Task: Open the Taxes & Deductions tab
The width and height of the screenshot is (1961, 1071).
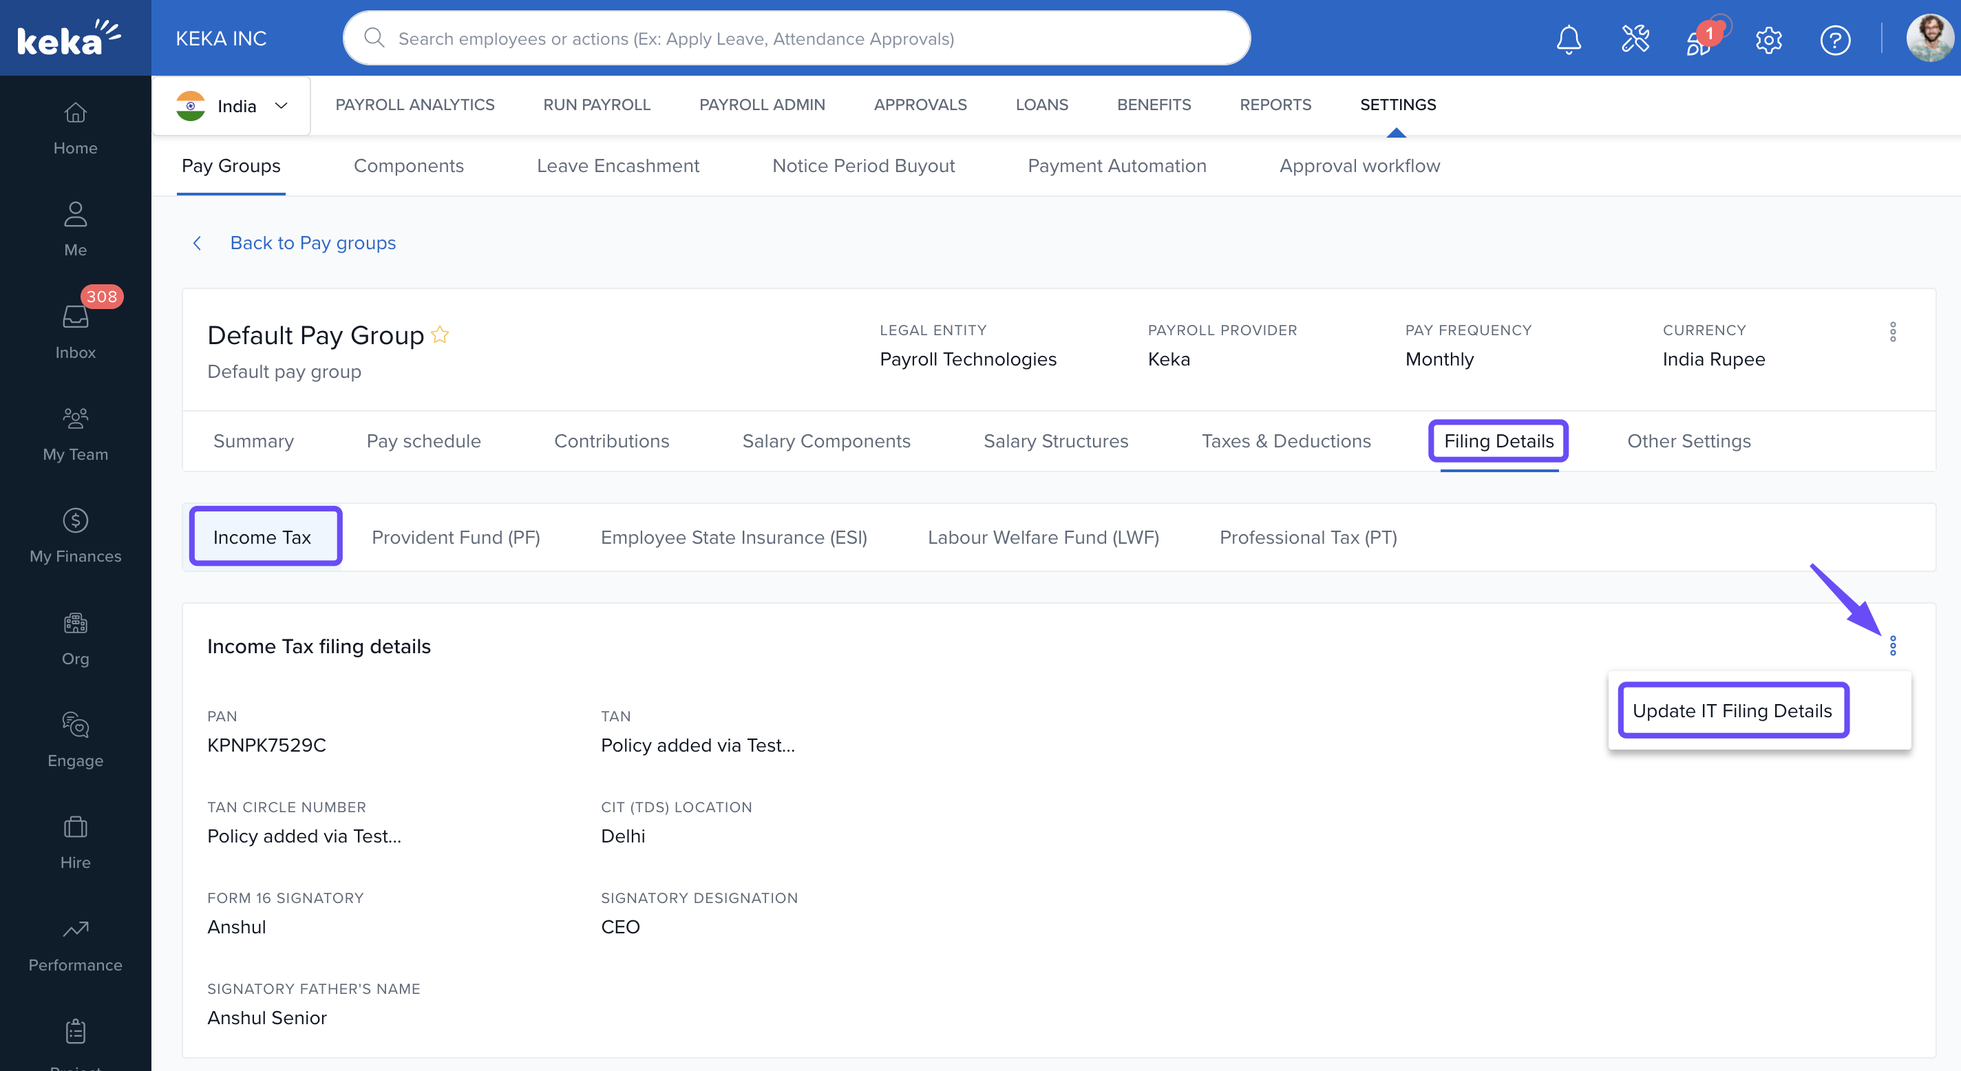Action: [x=1286, y=441]
